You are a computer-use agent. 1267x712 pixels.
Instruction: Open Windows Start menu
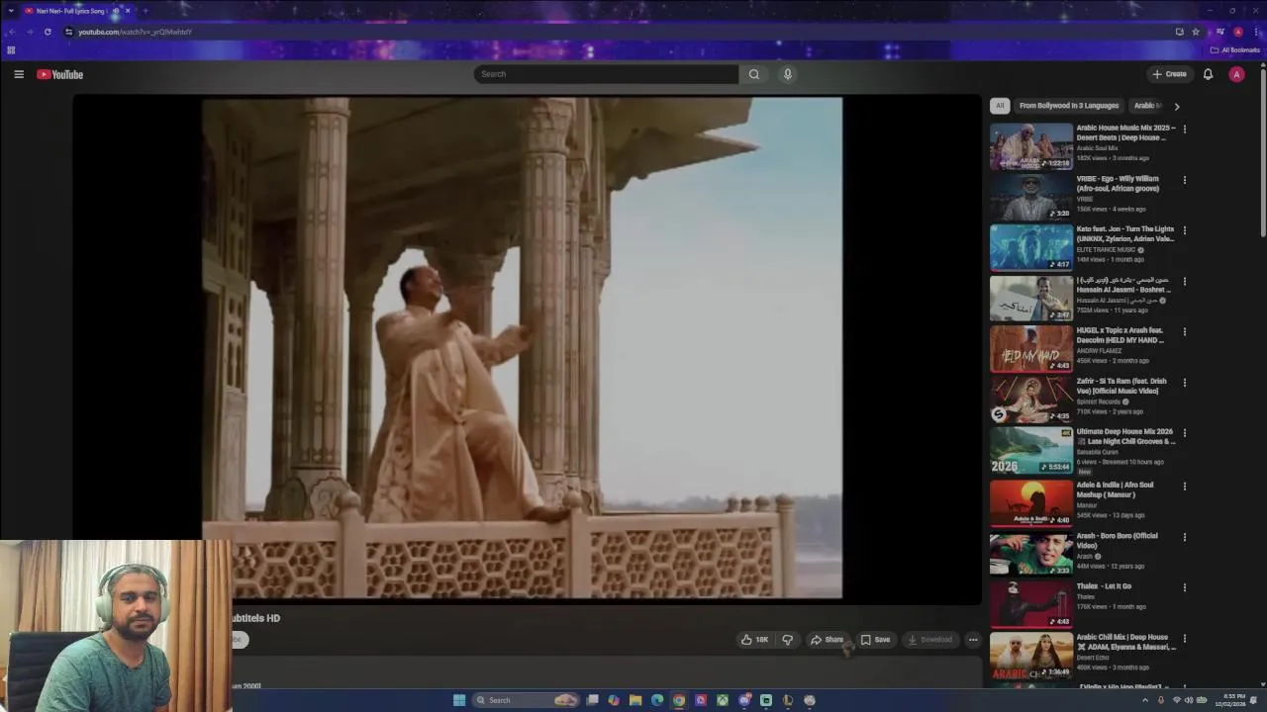(x=459, y=700)
